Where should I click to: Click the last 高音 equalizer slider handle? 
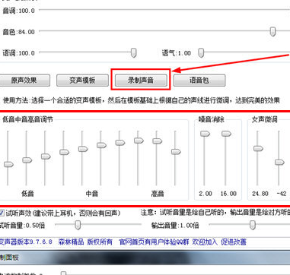click(x=176, y=152)
